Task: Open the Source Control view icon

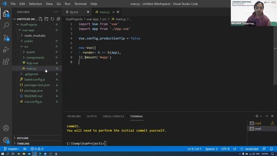Action: [x=6, y=38]
